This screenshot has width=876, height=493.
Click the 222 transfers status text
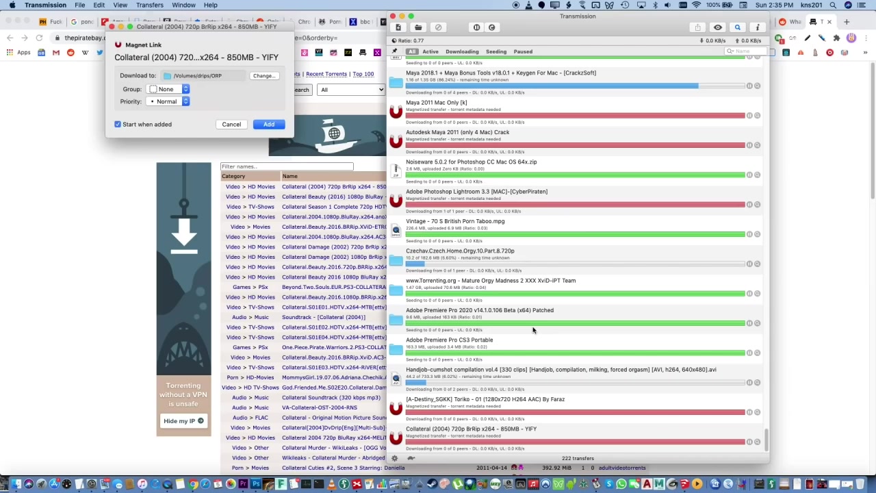click(x=578, y=459)
